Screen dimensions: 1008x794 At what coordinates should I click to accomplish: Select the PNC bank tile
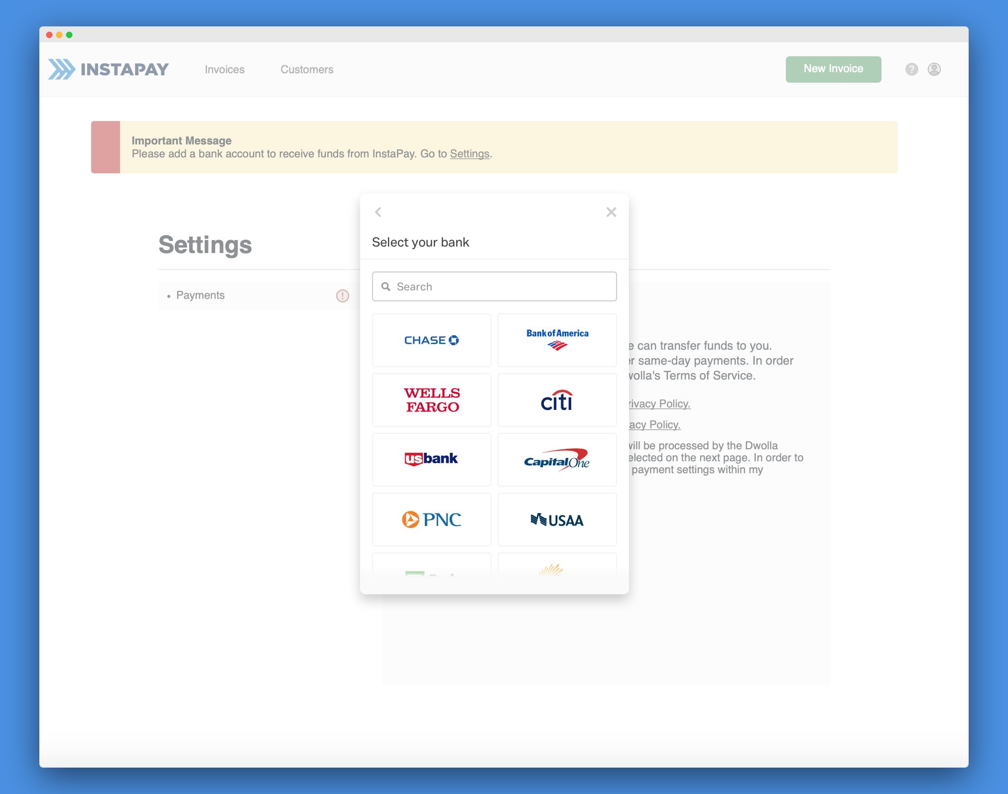coord(431,520)
